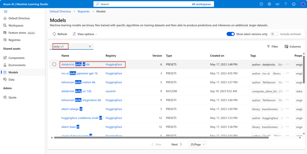Open inu-ai-dolly-japanese-gpt-1b model

[80, 73]
